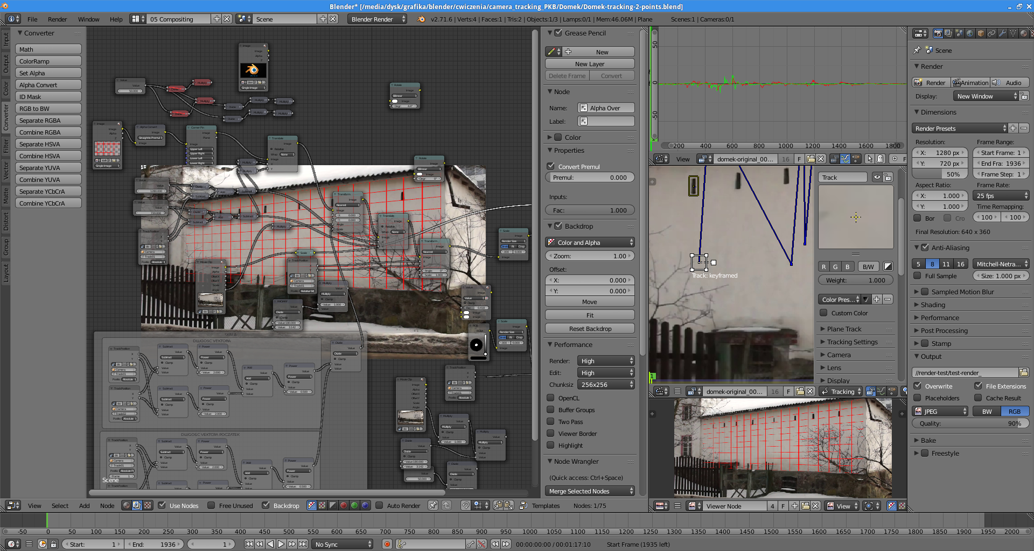1034x551 pixels.
Task: Add the Math converter node
Action: click(48, 49)
